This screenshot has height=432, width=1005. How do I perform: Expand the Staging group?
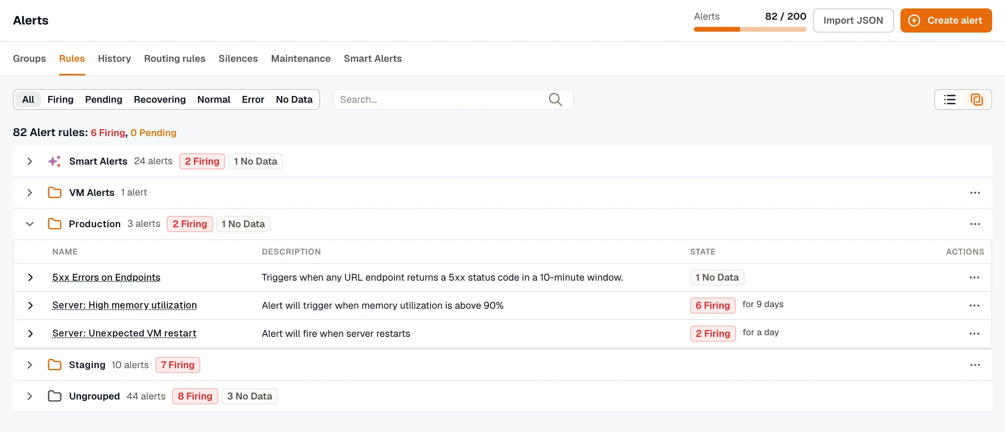coord(29,365)
